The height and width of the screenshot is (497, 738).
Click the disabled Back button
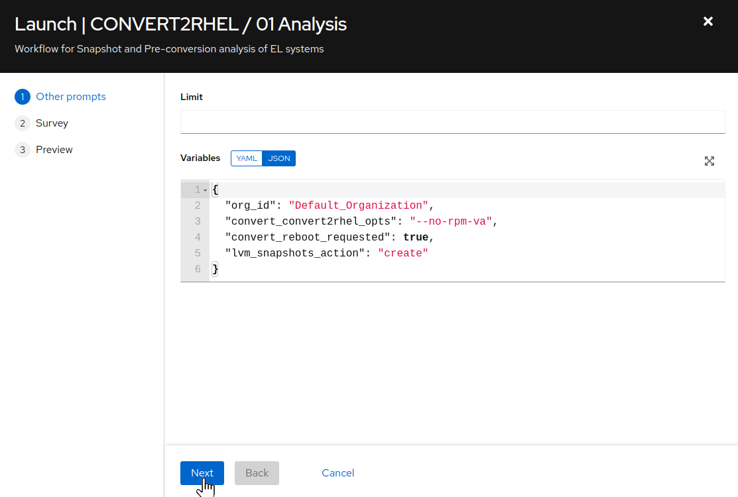click(257, 473)
